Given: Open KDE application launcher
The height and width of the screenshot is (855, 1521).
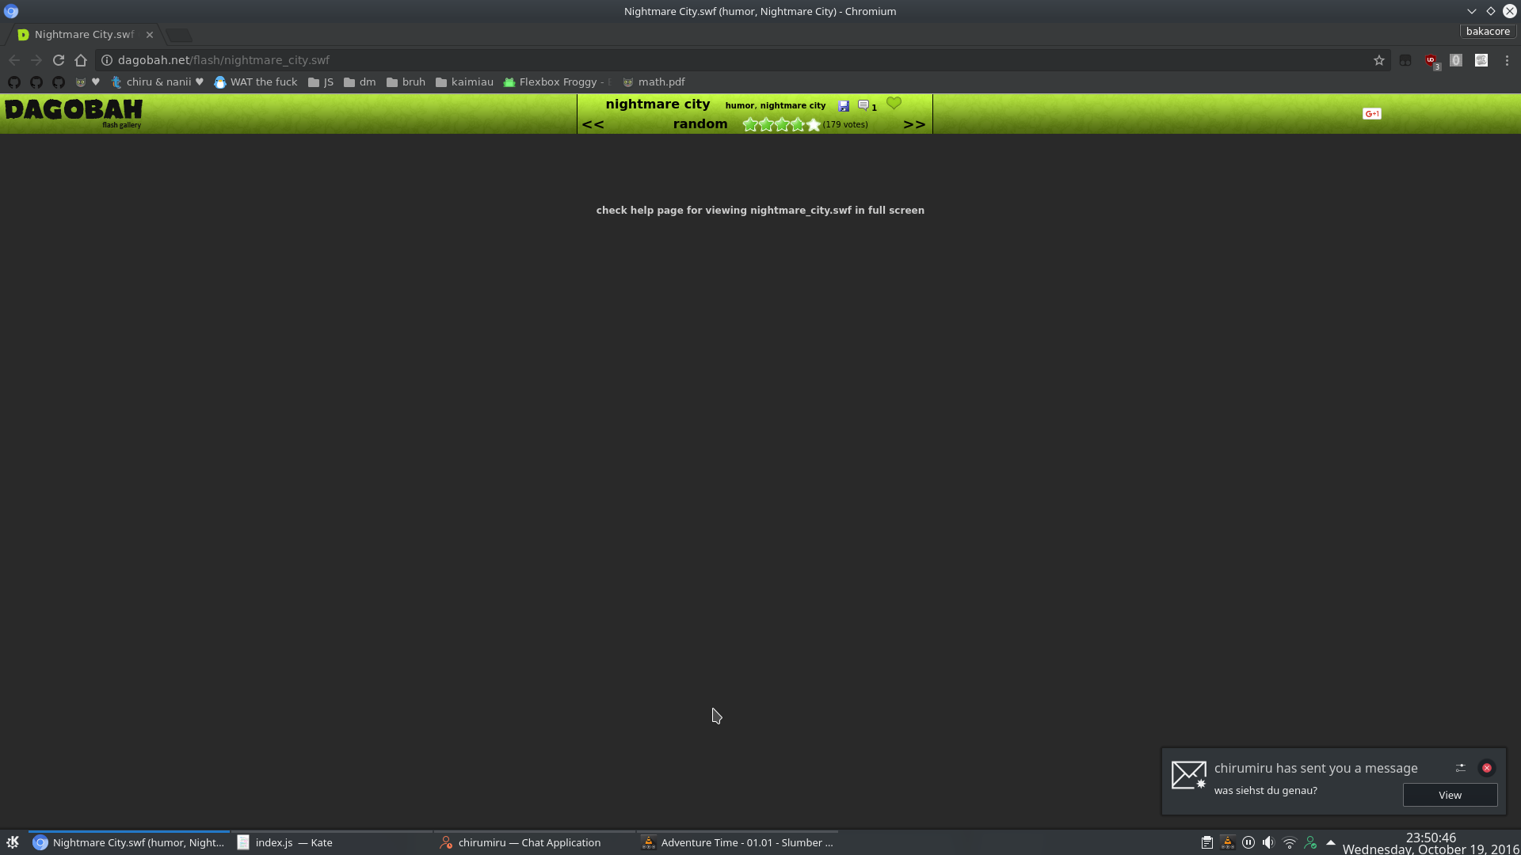Looking at the screenshot, I should tap(13, 842).
